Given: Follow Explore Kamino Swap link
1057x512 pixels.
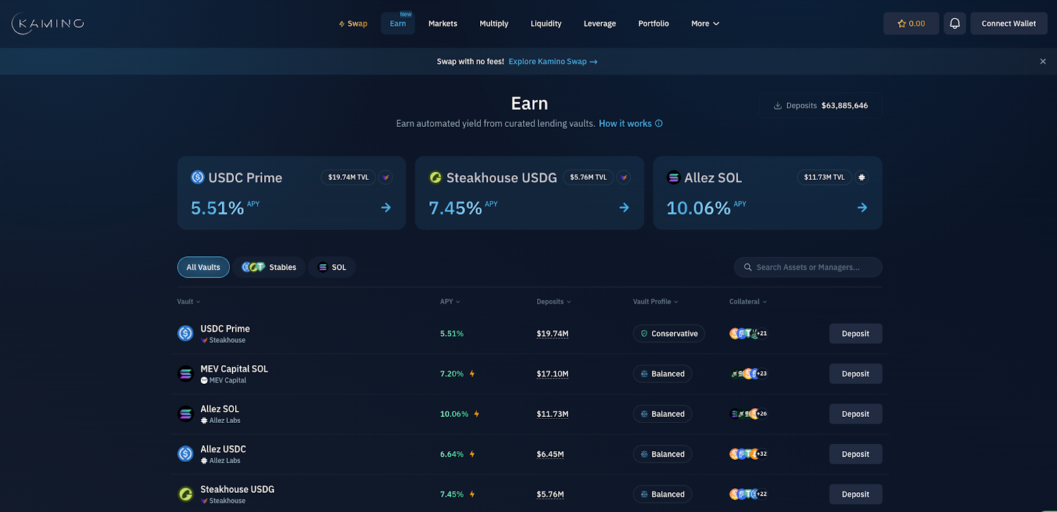Looking at the screenshot, I should [x=553, y=61].
